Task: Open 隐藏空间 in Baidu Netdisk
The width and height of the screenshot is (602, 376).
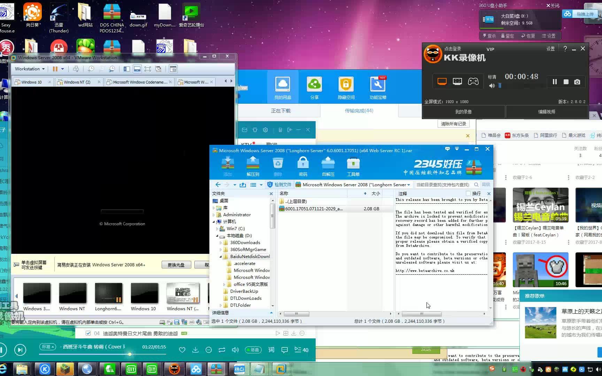Action: point(346,88)
